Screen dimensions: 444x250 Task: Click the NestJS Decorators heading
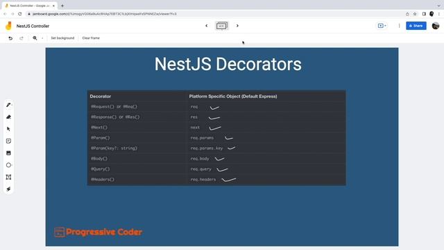(228, 64)
